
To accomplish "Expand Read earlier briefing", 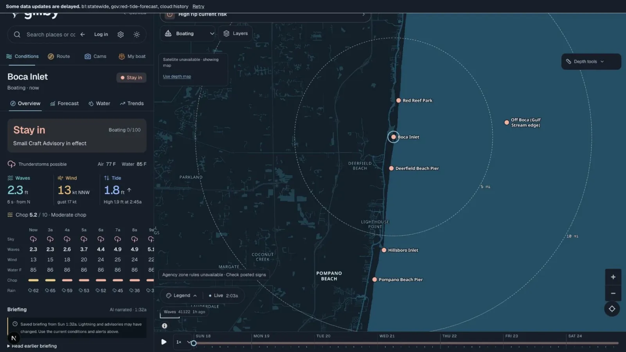I will pyautogui.click(x=32, y=346).
